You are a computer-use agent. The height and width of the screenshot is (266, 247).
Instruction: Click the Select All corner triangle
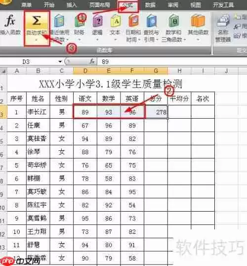coord(3,71)
